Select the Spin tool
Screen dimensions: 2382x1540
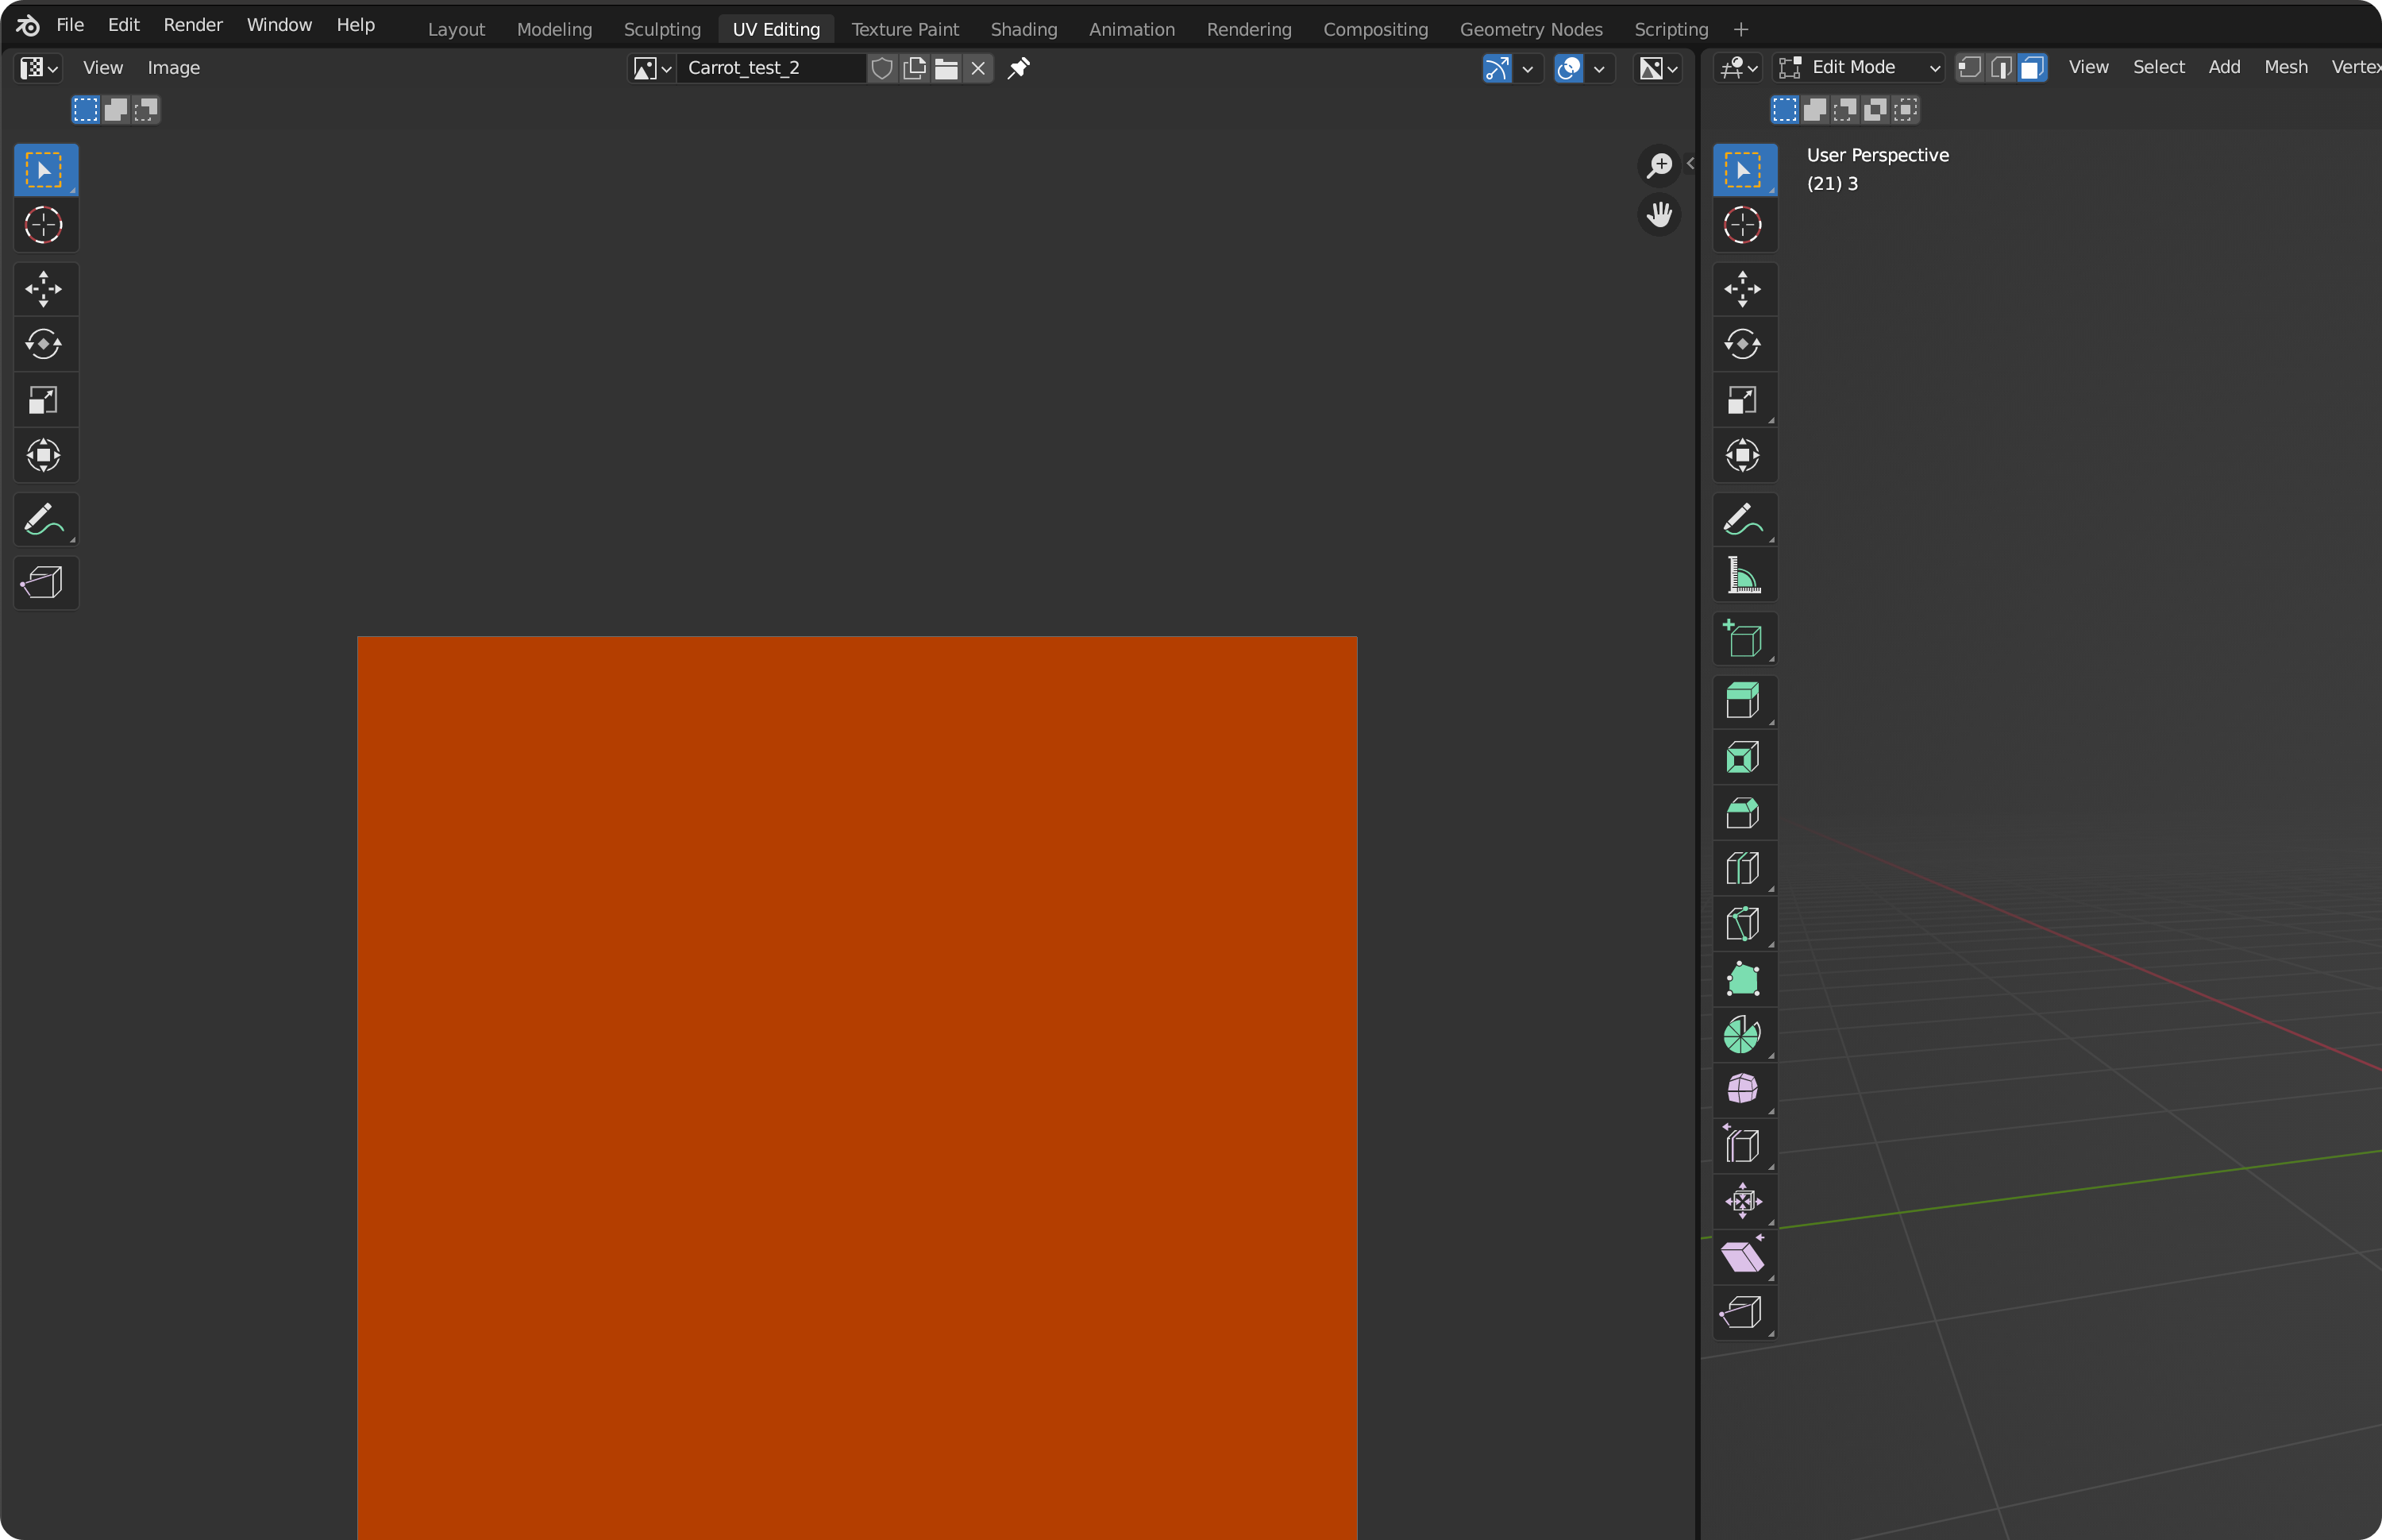tap(1742, 1035)
